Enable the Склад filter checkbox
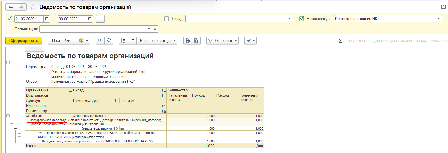This screenshot has width=448, height=153. tap(166, 19)
